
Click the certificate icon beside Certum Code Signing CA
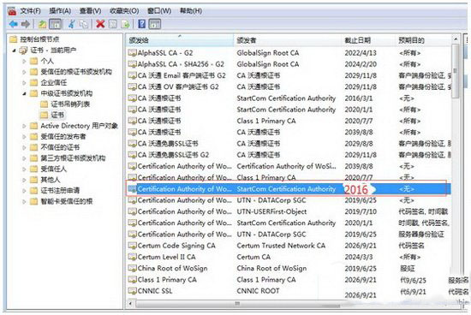(x=132, y=246)
